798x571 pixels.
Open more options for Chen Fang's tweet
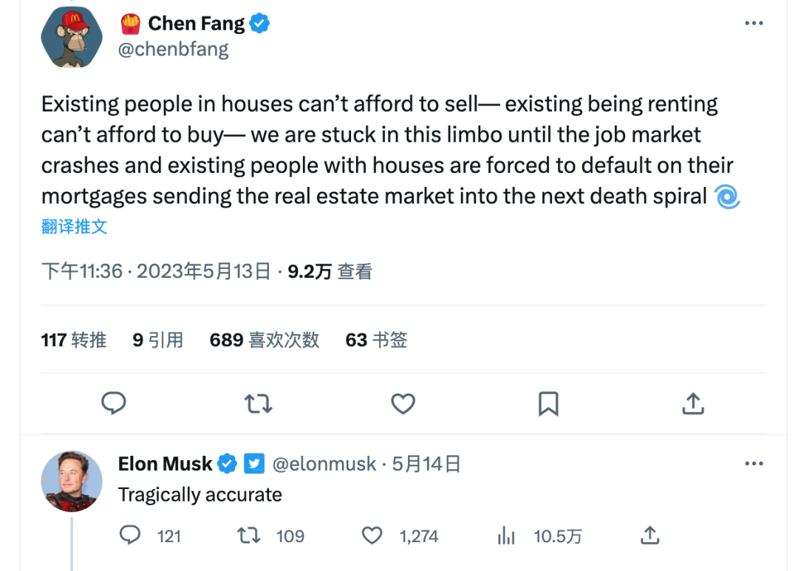pos(754,24)
